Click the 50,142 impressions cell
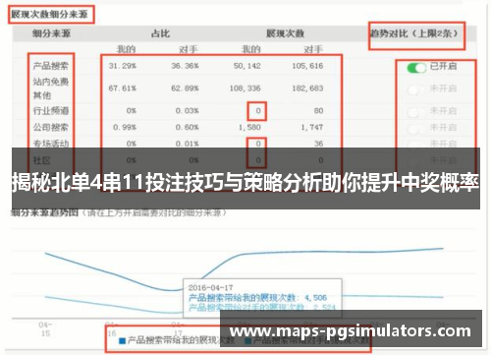Screen dimensions: 491x356 247,66
